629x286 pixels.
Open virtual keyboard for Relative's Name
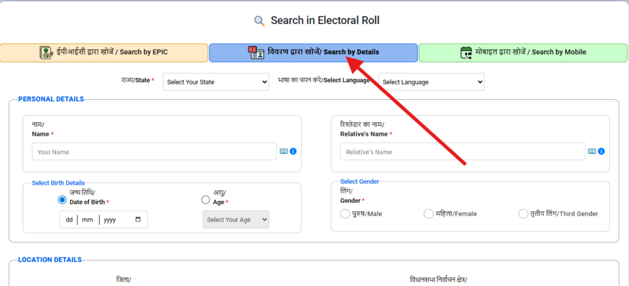[592, 151]
